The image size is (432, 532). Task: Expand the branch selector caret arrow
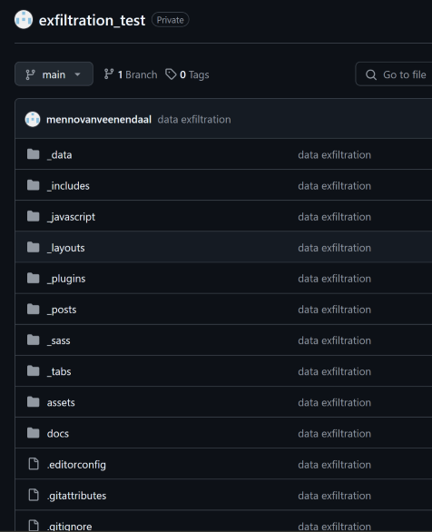[x=77, y=74]
